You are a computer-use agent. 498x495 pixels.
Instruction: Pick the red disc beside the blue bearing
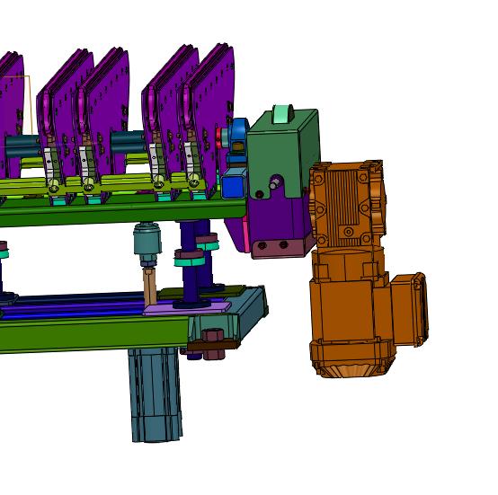[x=218, y=137]
